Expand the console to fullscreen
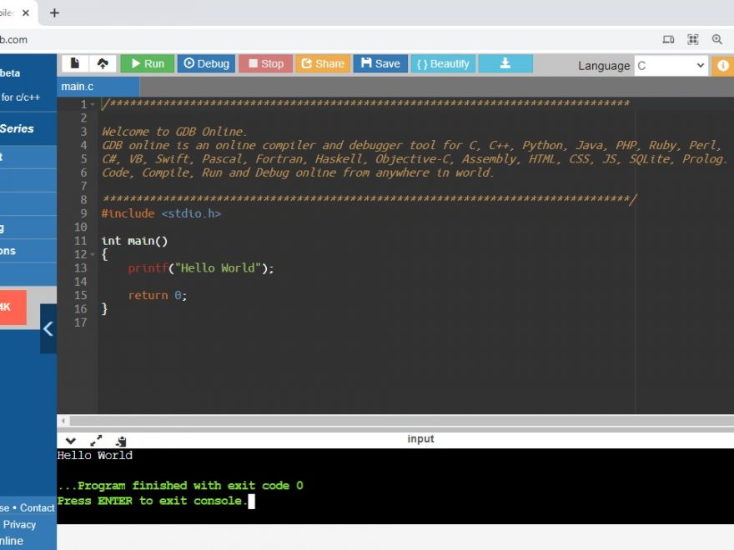The width and height of the screenshot is (734, 550). click(x=96, y=441)
